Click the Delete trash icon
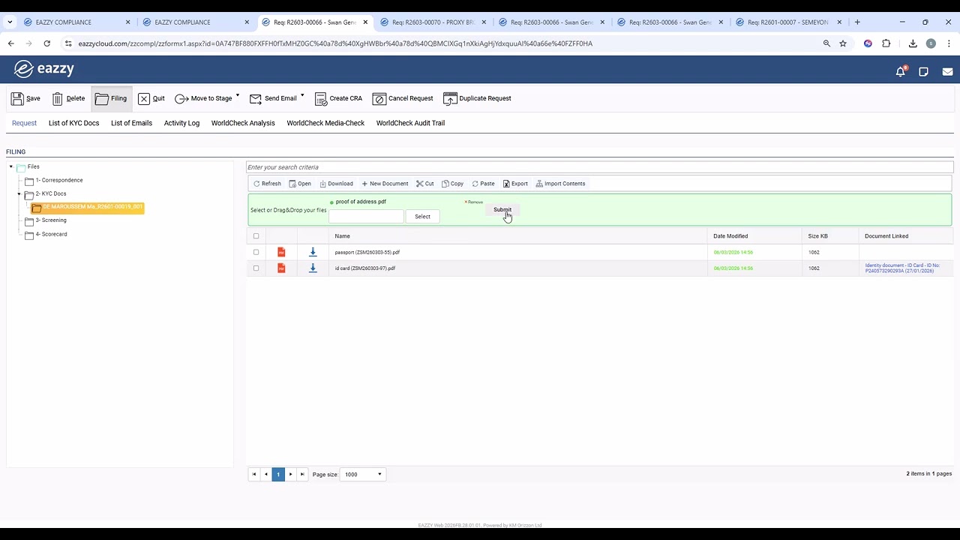Image resolution: width=960 pixels, height=540 pixels. pos(58,99)
